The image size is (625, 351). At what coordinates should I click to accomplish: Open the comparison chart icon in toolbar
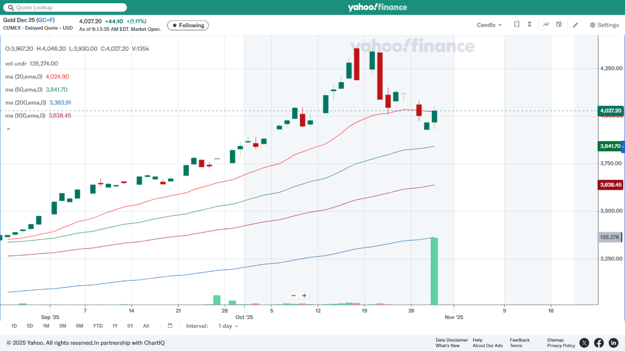516,24
